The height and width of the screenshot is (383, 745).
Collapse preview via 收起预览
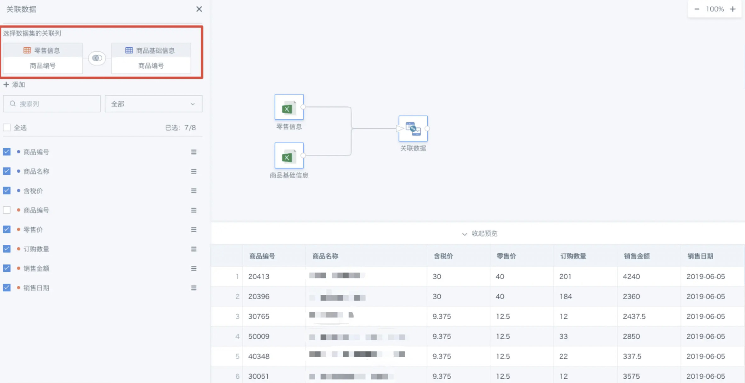480,233
